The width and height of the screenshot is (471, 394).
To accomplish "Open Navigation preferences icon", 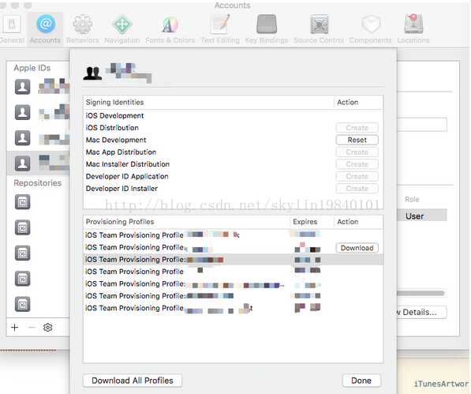I will 122,24.
